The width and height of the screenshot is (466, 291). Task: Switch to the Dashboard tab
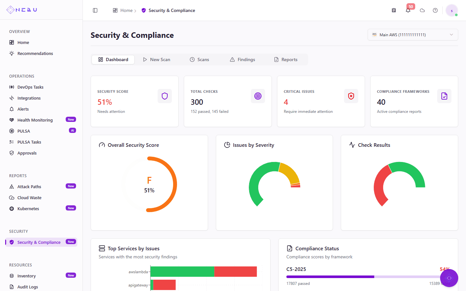tap(113, 59)
